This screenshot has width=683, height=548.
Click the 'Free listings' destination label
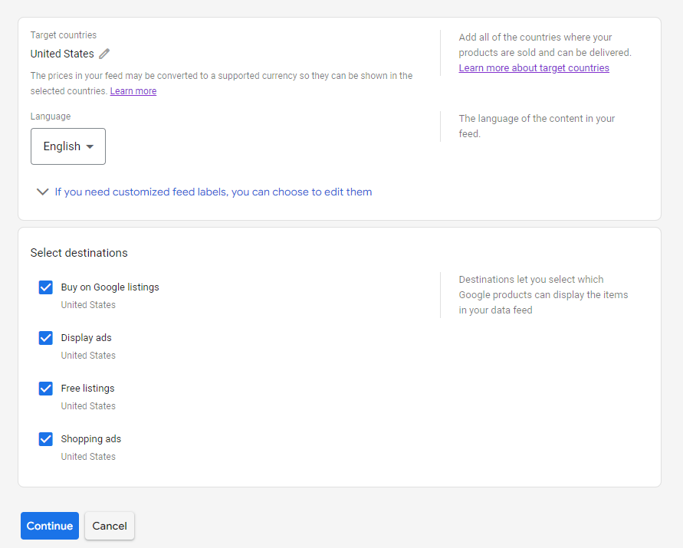[87, 389]
